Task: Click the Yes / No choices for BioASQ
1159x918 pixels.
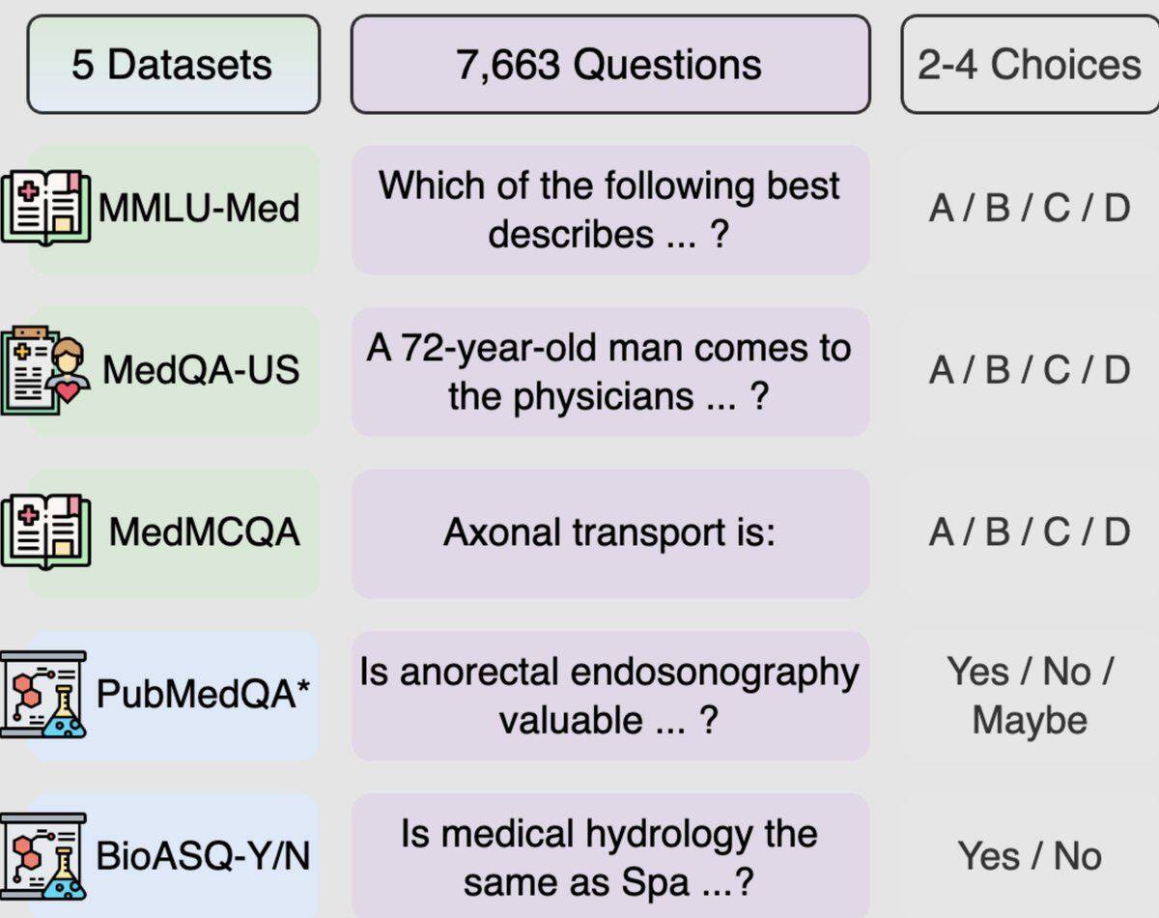Action: pyautogui.click(x=1030, y=856)
